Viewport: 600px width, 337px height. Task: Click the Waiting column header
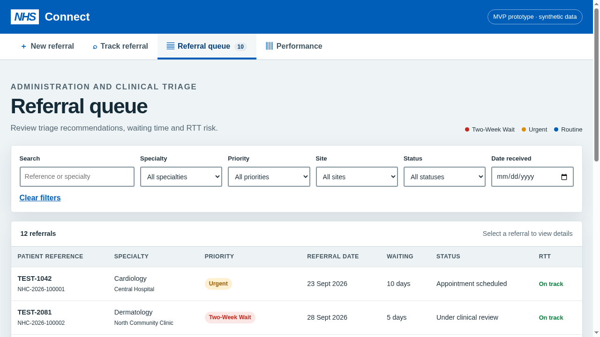point(400,256)
